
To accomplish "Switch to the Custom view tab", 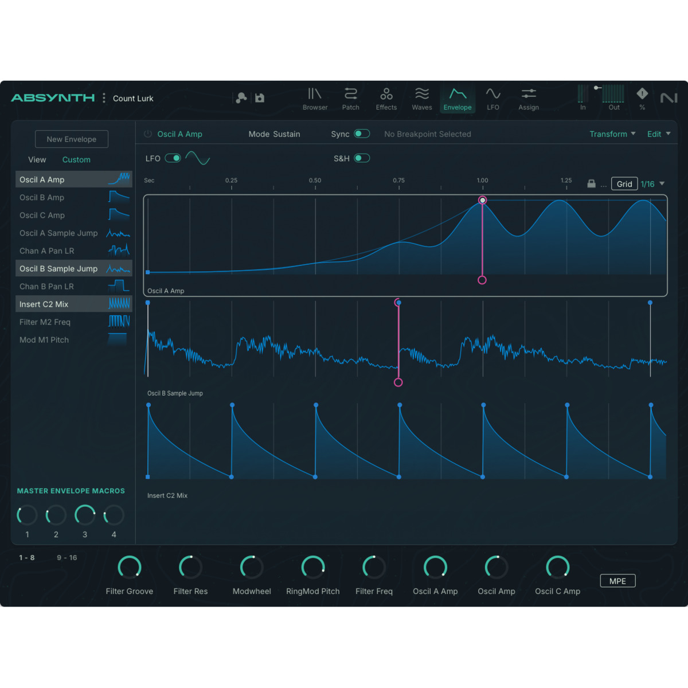I will pos(76,159).
